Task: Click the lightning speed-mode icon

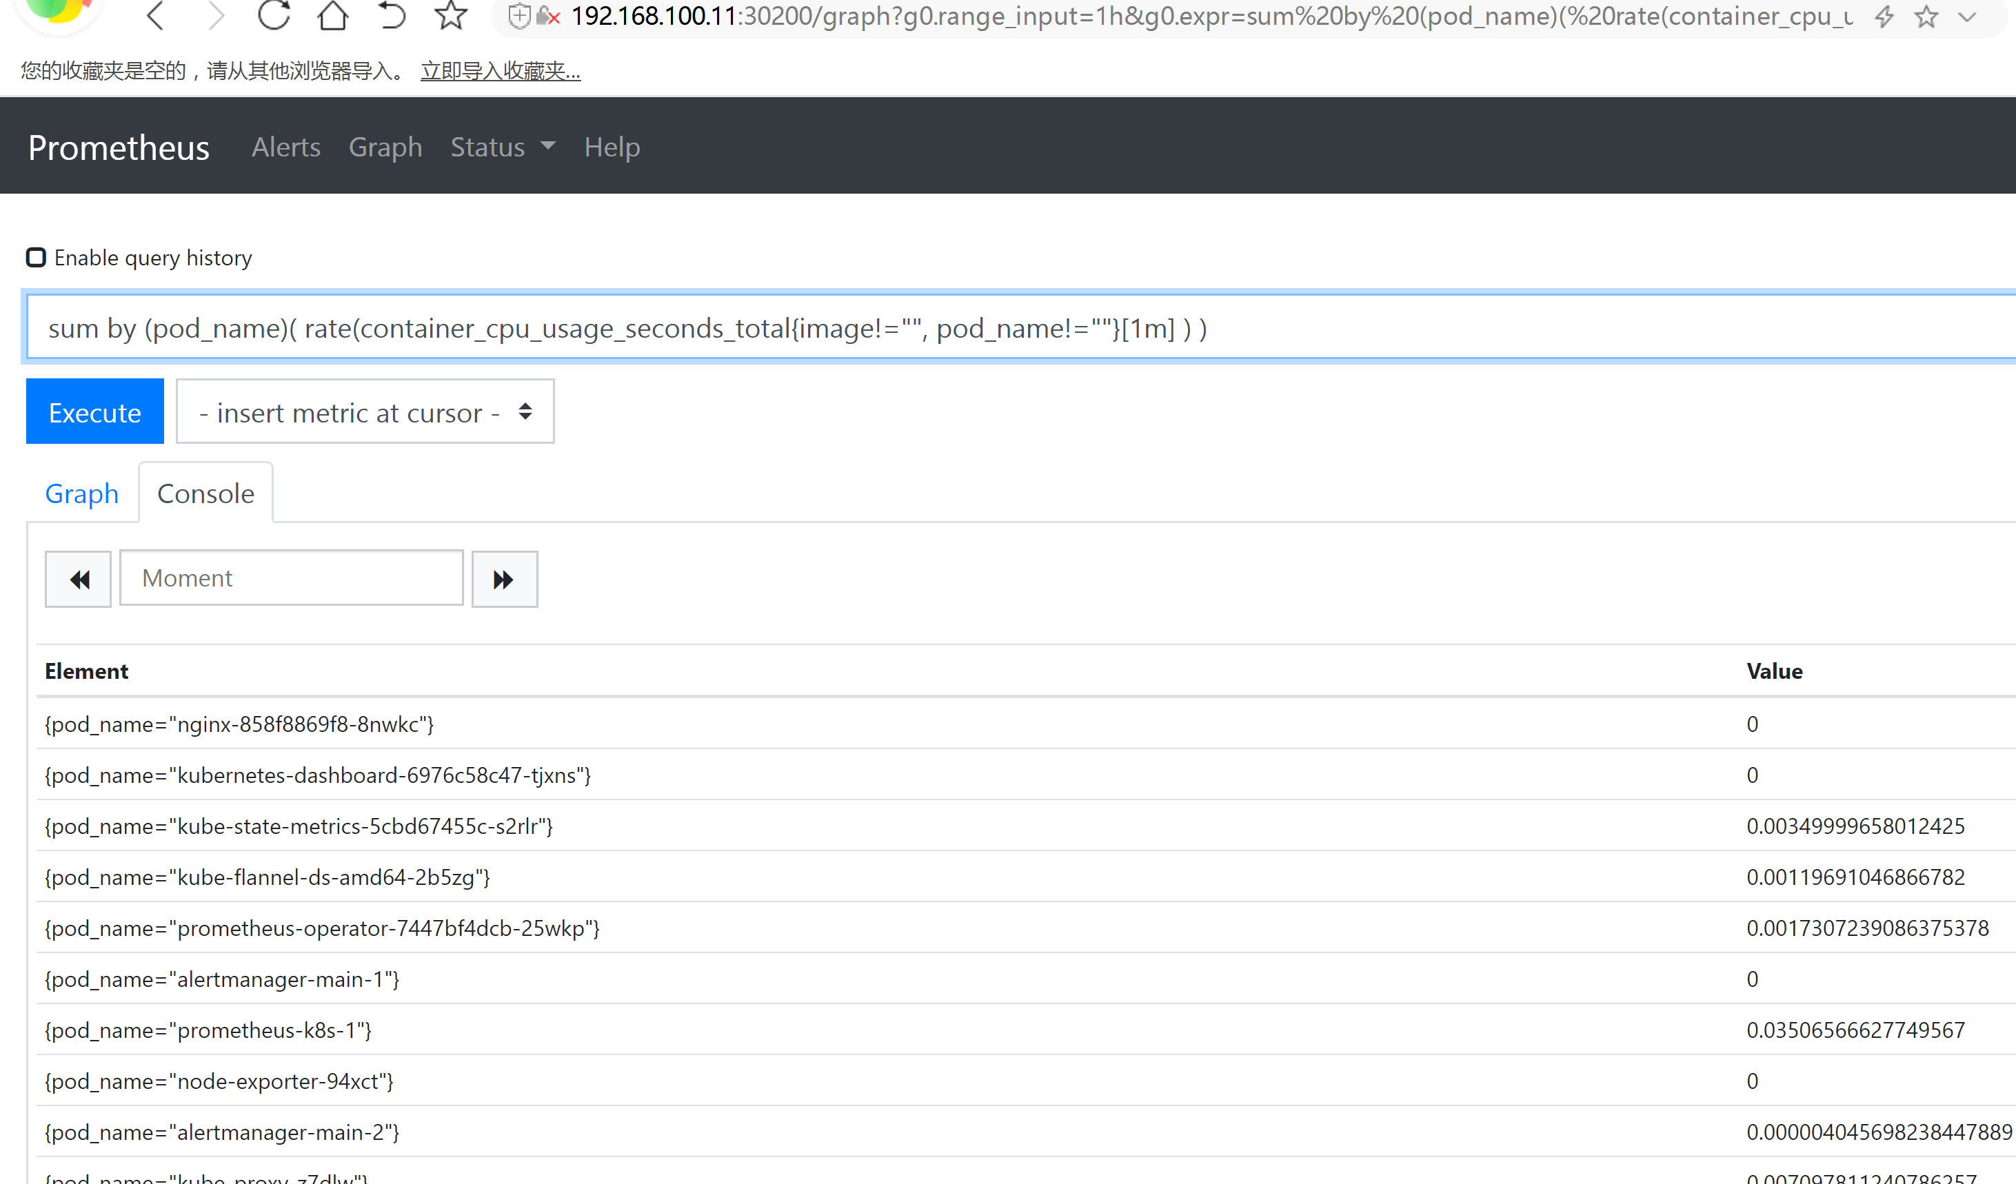Action: pyautogui.click(x=1884, y=16)
